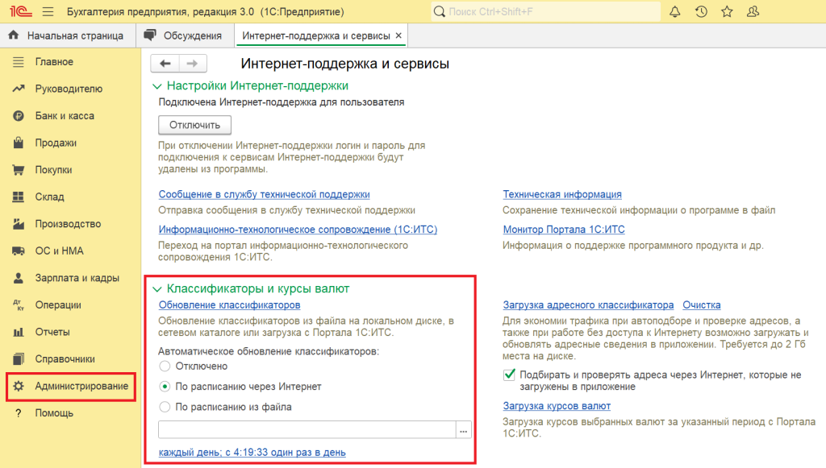
Task: Click the hamburger main menu icon
Action: pyautogui.click(x=47, y=12)
